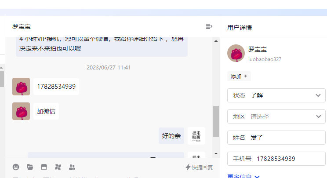The width and height of the screenshot is (327, 178).
Task: Click the chat scrollbar up arrow
Action: pos(216,41)
